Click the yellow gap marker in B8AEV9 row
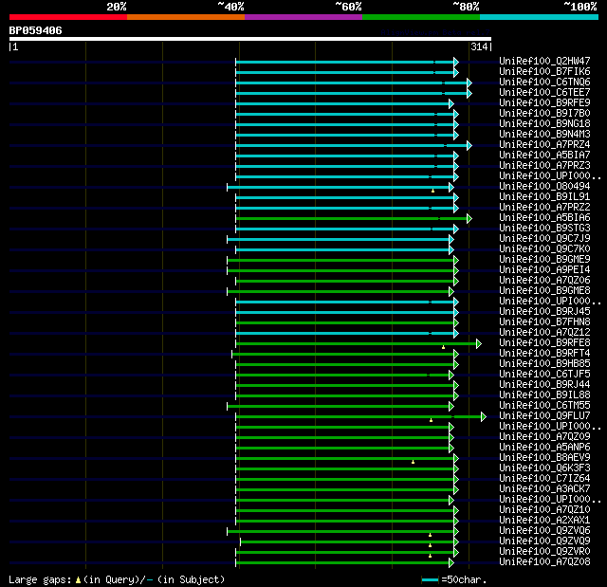Screen dimensions: 607x587 point(413,462)
